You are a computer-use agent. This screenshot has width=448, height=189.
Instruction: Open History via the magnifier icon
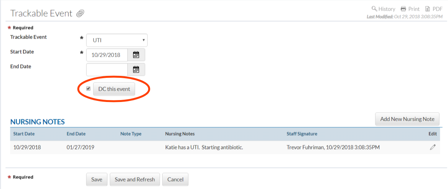click(374, 9)
